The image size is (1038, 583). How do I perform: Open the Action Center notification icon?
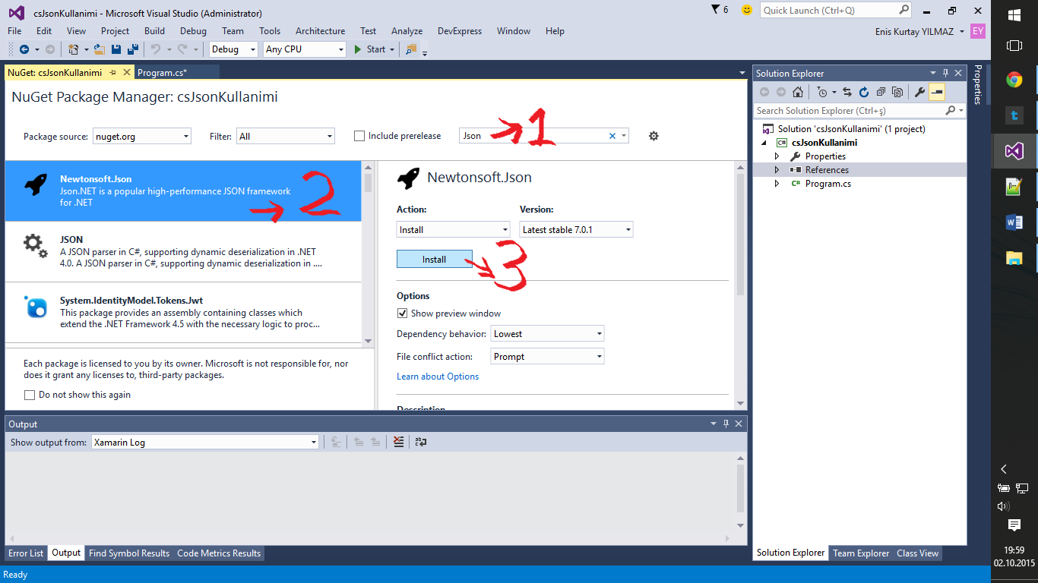[x=1014, y=525]
